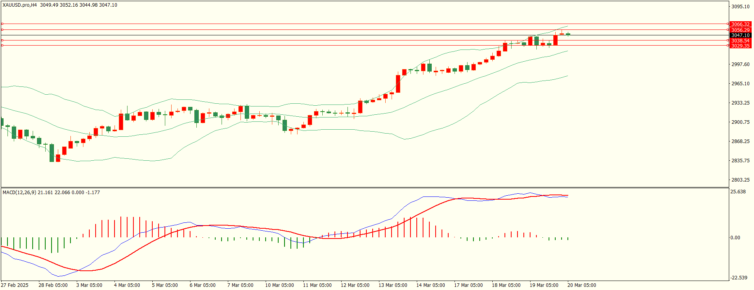Click the 17 Mar 05:00 time label

click(x=468, y=285)
